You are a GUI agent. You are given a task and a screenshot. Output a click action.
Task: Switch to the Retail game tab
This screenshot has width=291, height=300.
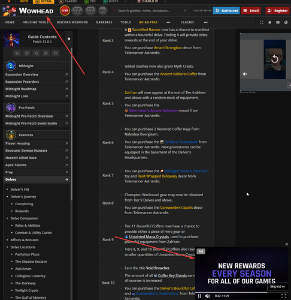(x=43, y=2)
